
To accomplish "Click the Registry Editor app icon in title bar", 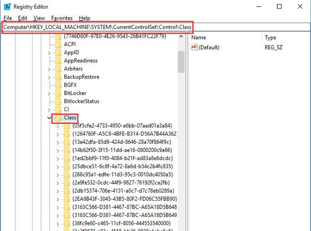I will tap(7, 7).
